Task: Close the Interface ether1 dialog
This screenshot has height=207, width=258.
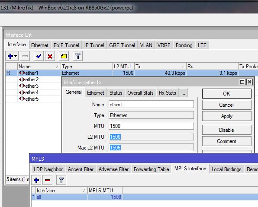Action: tap(249, 82)
